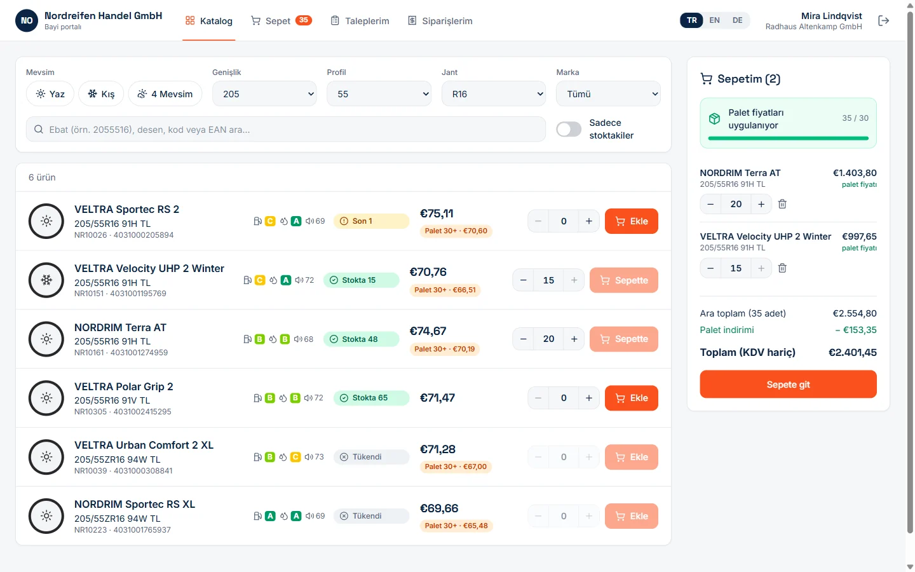
Task: Click the cart icon beside Sepetim heading
Action: tap(706, 79)
